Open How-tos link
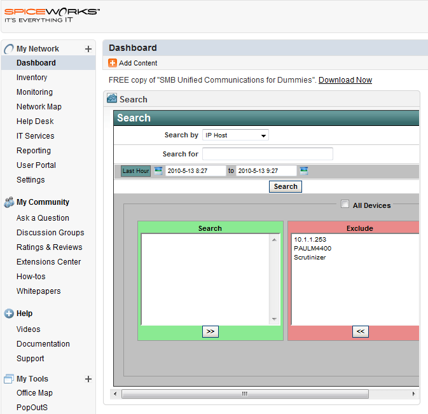The image size is (428, 414). tap(31, 277)
